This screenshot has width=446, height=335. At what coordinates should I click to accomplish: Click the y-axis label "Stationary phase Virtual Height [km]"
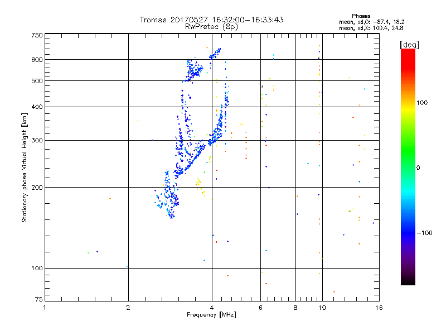click(x=24, y=167)
